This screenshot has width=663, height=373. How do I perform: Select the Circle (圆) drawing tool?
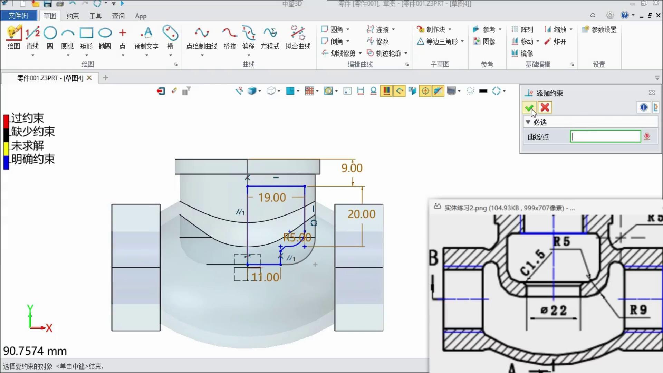(50, 34)
